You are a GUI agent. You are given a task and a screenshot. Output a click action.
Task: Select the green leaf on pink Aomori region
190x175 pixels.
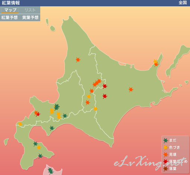point(50,171)
